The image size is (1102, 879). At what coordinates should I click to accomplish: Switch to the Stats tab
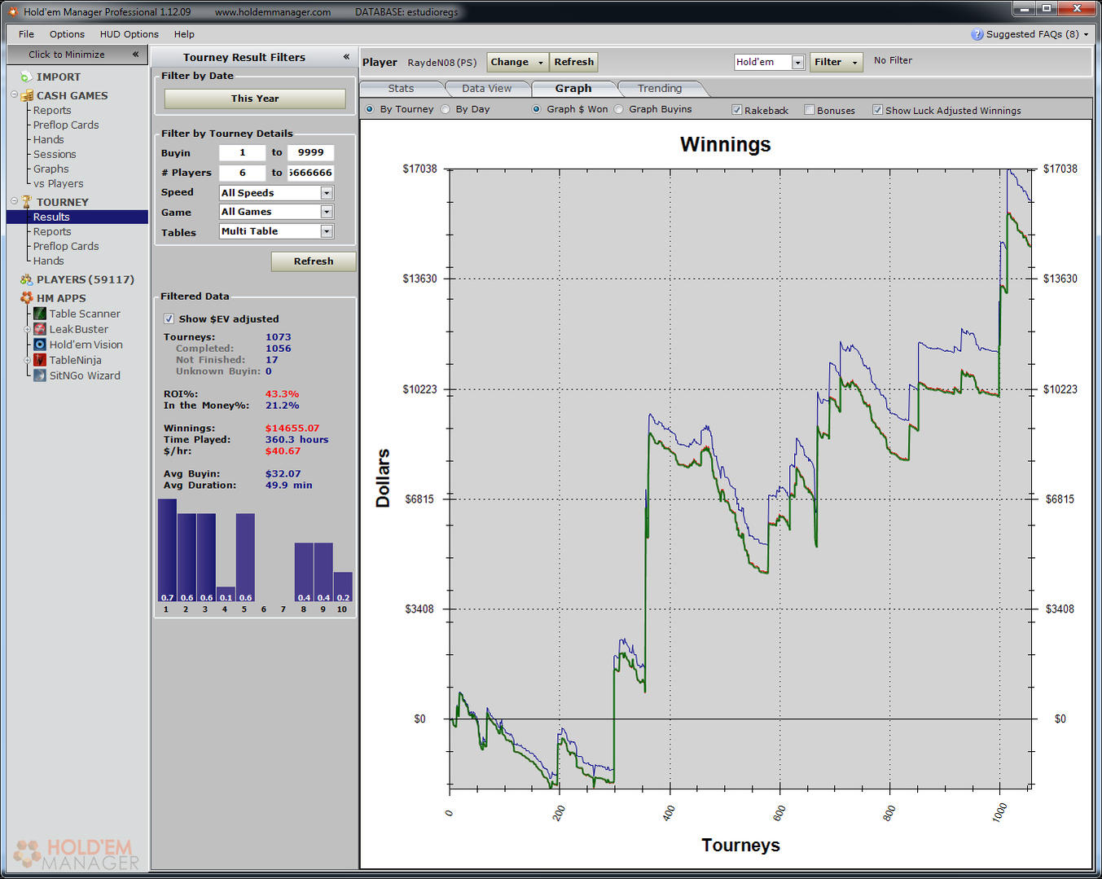(401, 89)
